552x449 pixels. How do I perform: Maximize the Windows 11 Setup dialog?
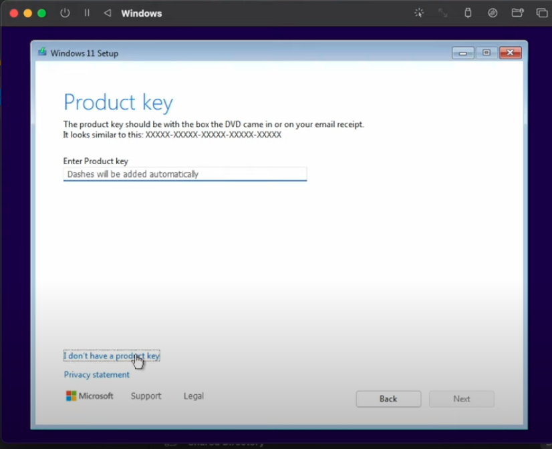point(487,53)
